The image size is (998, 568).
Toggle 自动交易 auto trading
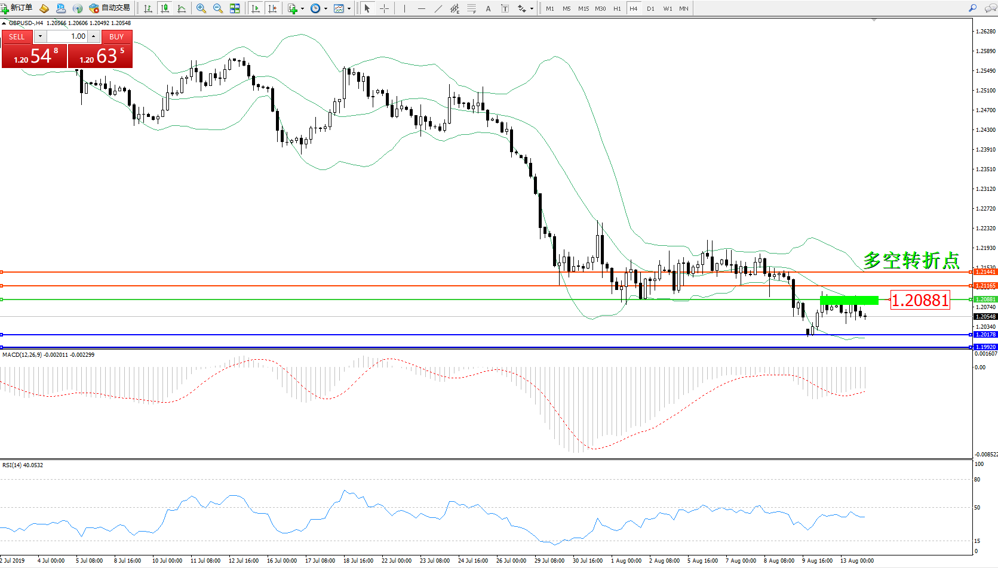tap(109, 8)
